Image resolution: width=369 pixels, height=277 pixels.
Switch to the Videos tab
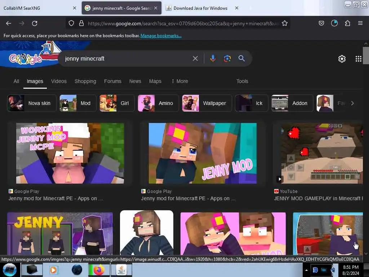point(59,81)
